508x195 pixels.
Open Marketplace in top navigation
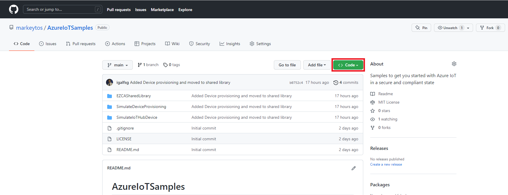(162, 10)
